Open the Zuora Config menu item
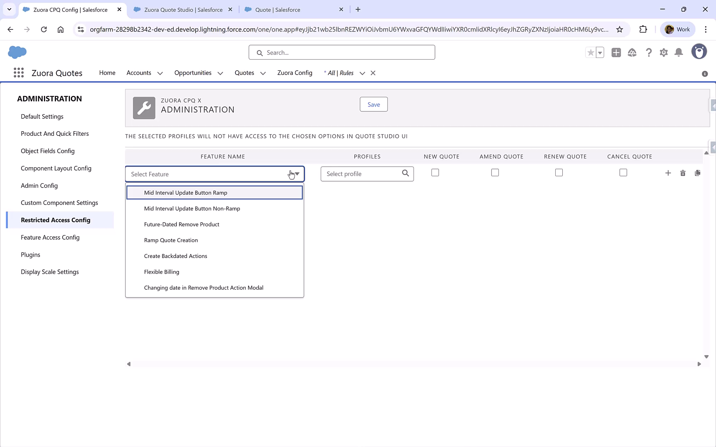The image size is (716, 447). click(295, 73)
